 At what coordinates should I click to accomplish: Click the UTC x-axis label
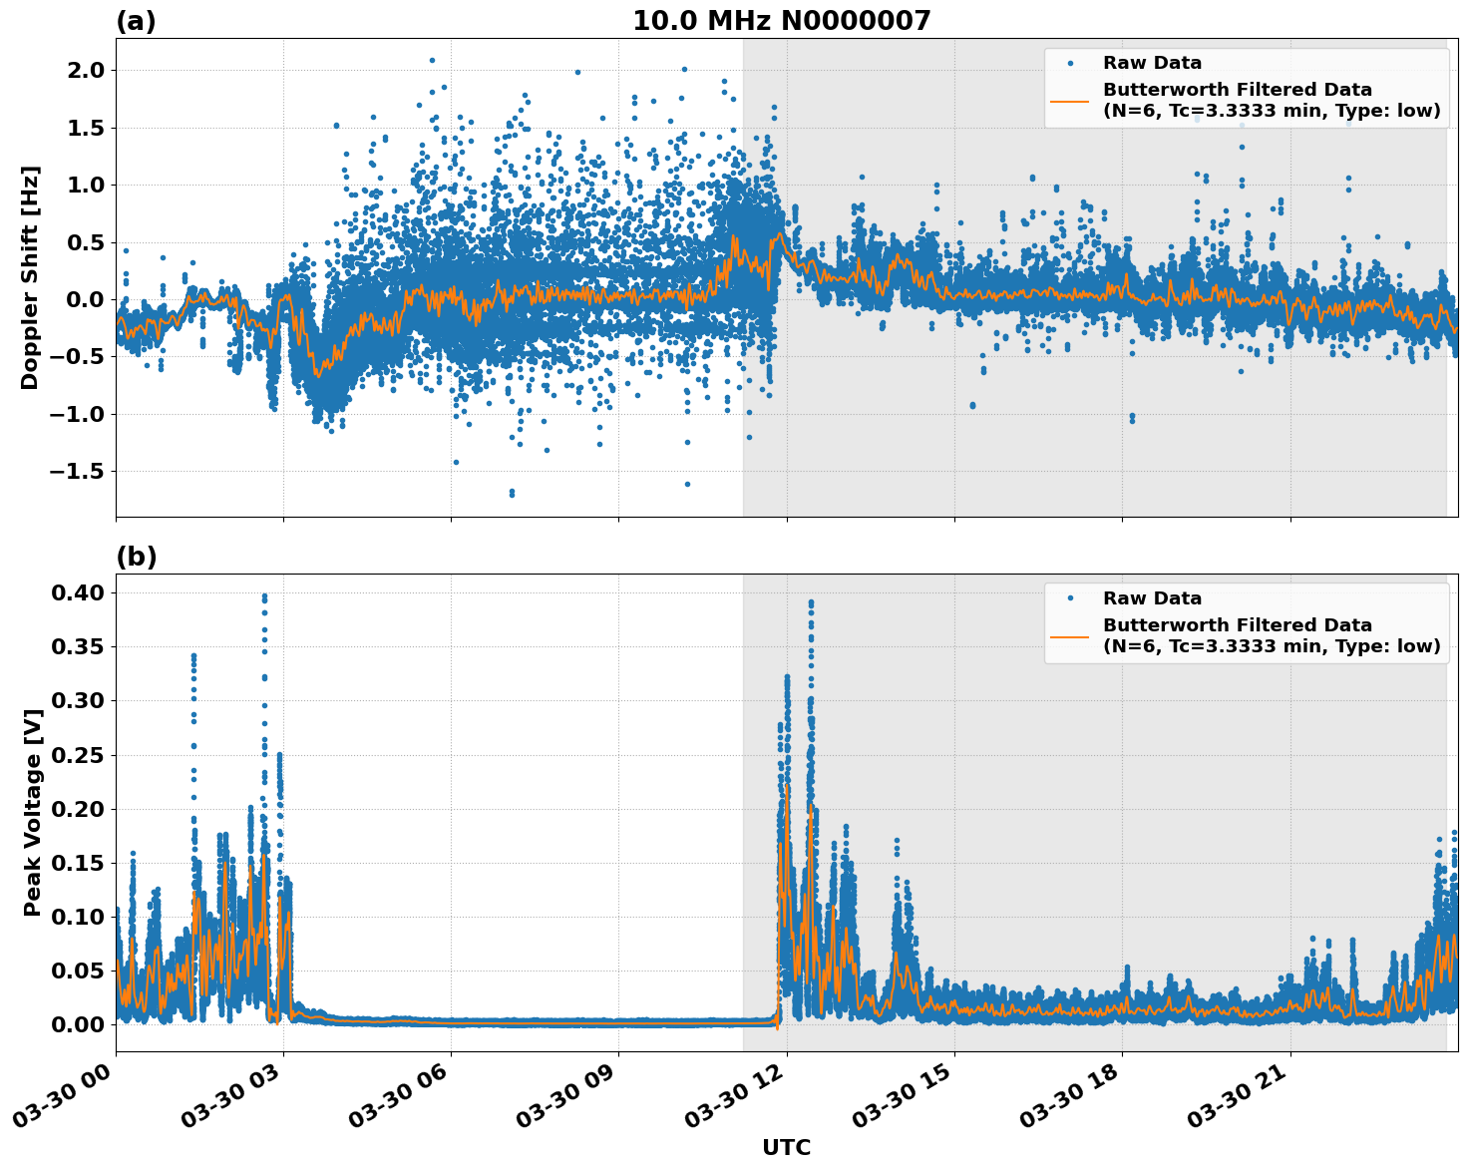[x=786, y=1148]
